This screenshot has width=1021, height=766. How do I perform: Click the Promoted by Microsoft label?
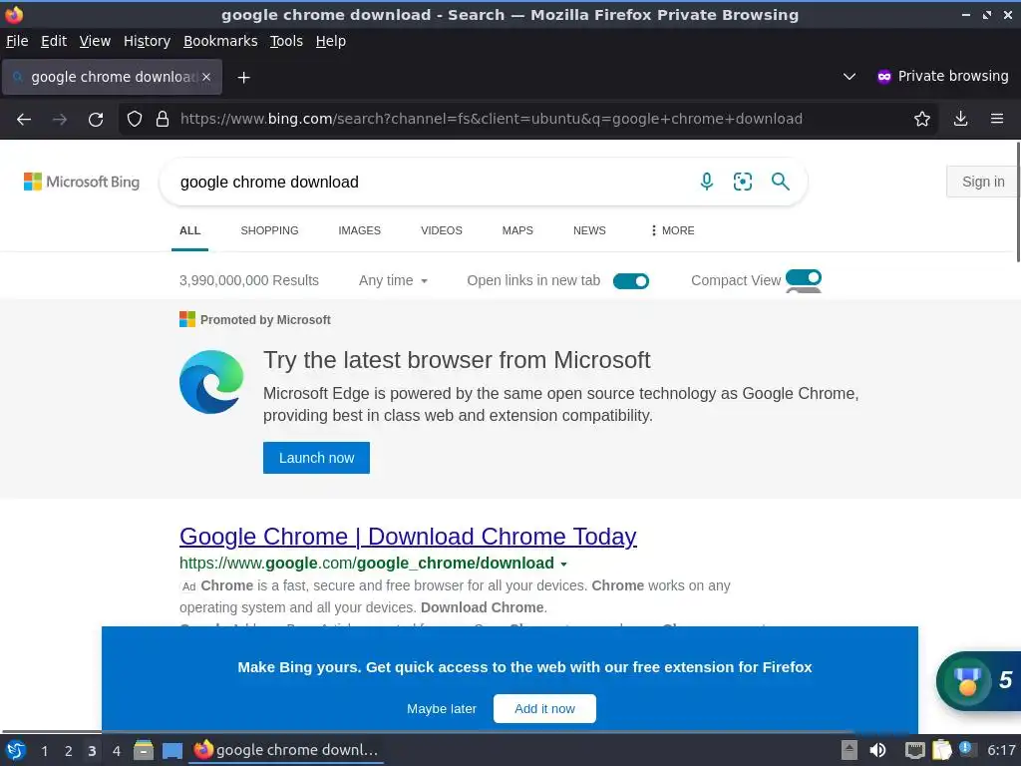coord(265,320)
